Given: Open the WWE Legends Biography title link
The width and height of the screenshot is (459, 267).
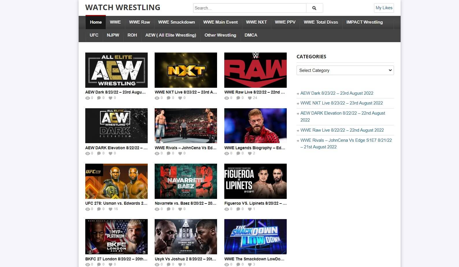Looking at the screenshot, I should 255,148.
